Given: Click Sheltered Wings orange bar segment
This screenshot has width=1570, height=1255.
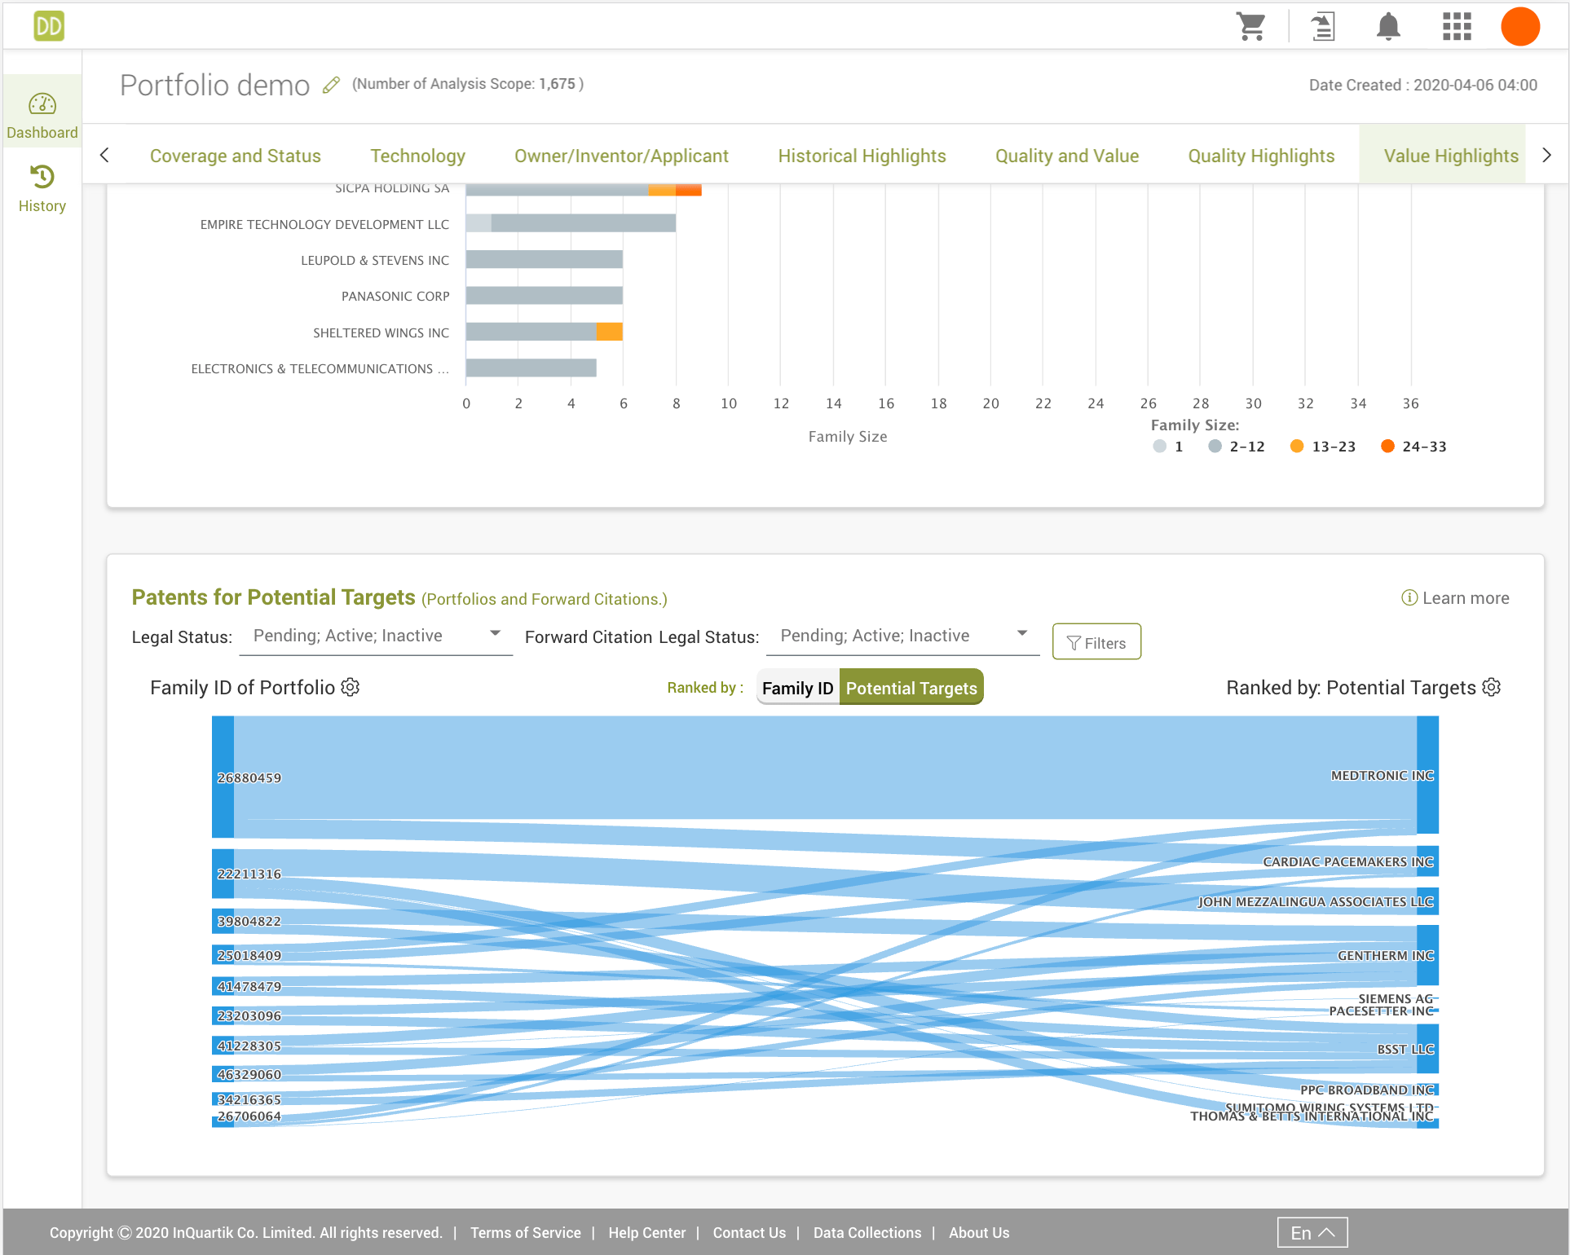Looking at the screenshot, I should [x=610, y=332].
